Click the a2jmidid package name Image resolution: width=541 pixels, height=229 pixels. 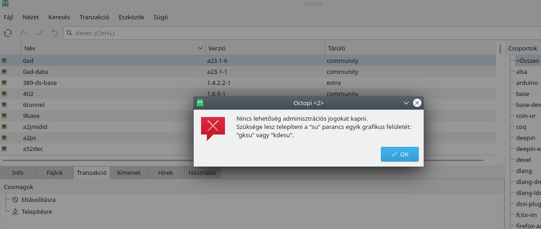35,127
